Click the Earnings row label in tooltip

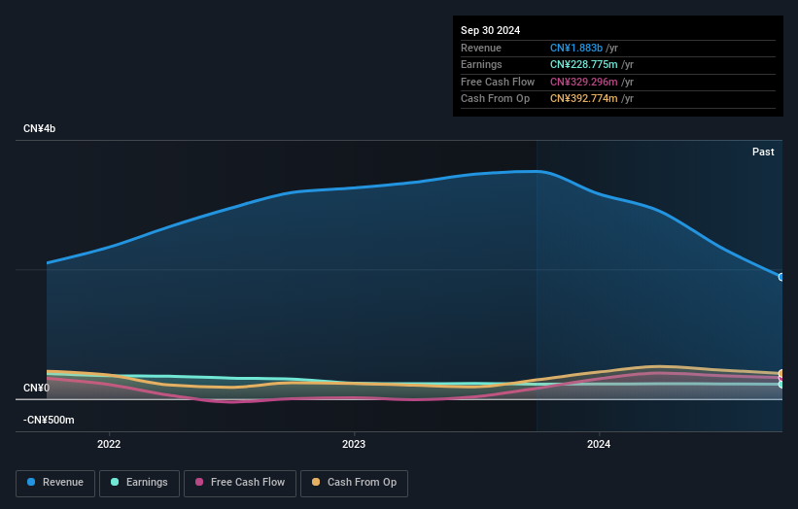pos(481,64)
